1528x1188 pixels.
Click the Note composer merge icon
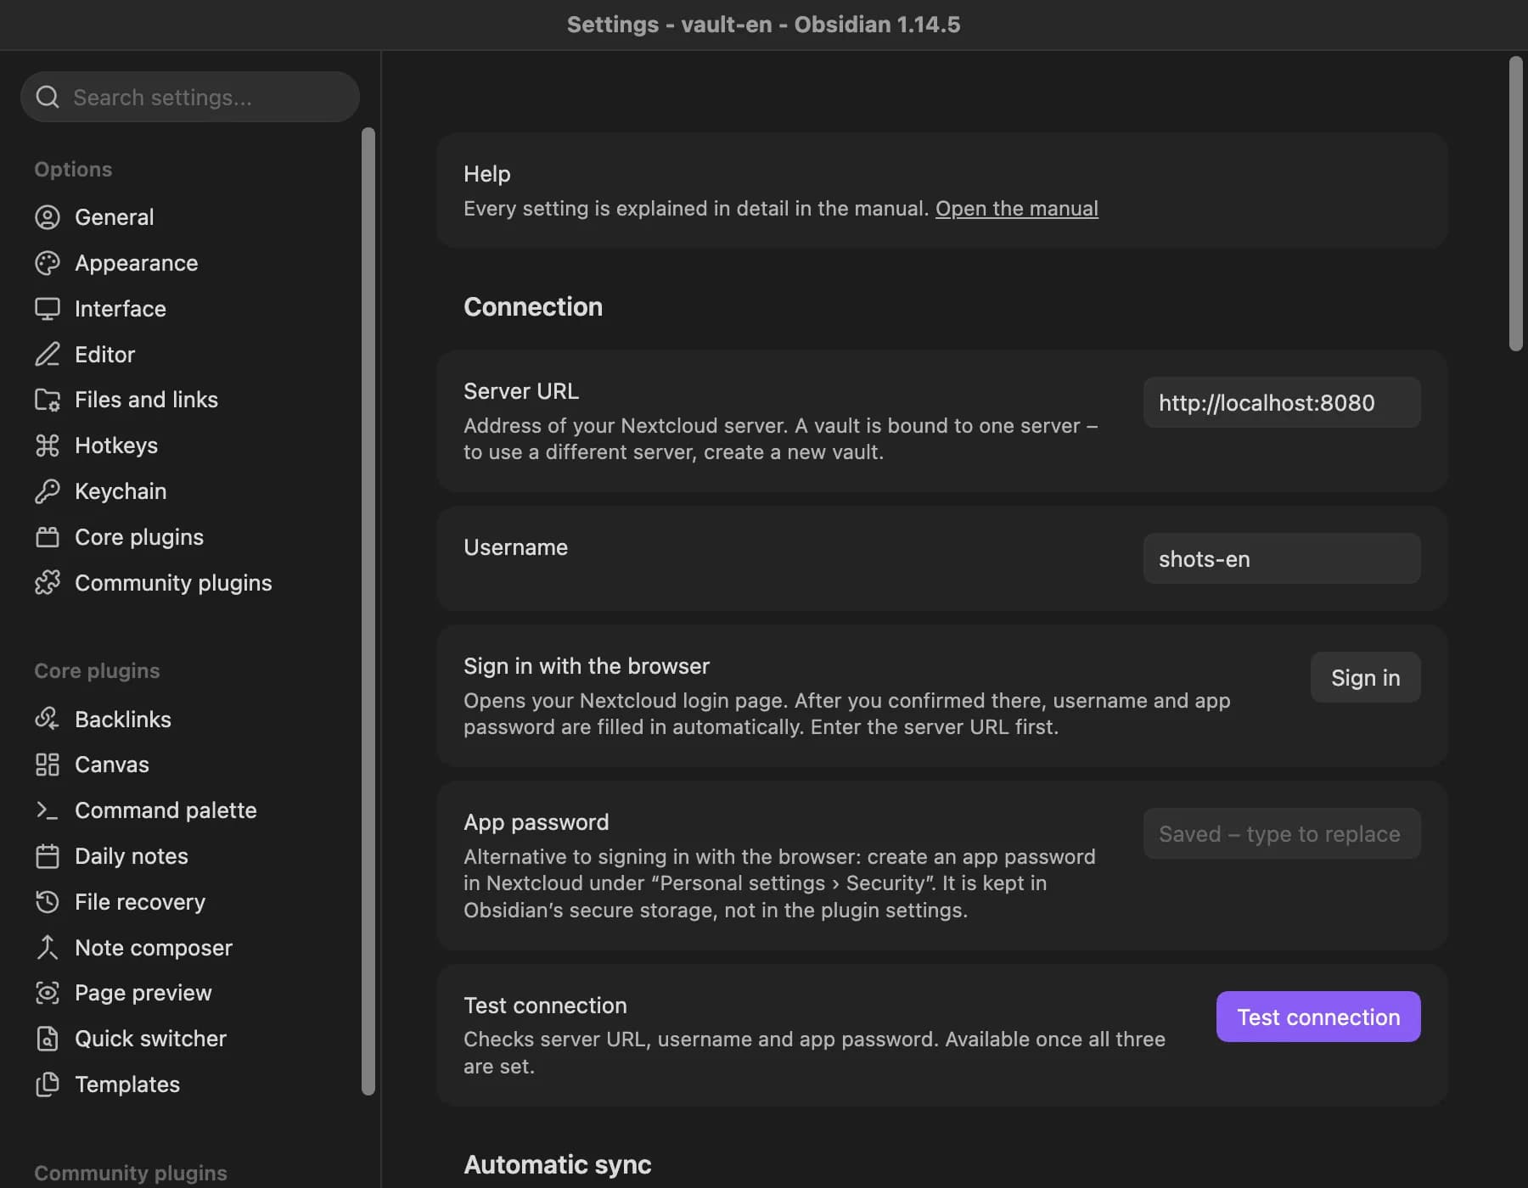click(x=48, y=947)
